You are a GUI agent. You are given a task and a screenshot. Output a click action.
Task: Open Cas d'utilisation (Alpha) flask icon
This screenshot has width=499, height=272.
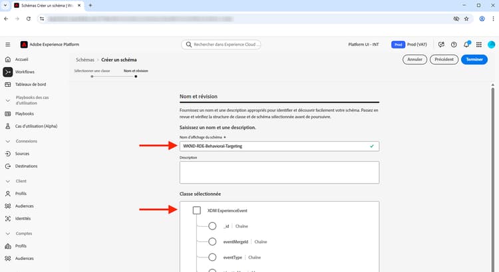tap(8, 126)
